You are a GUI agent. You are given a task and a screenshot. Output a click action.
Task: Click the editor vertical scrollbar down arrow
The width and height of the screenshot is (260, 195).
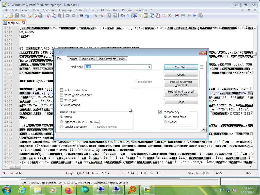pos(255,162)
